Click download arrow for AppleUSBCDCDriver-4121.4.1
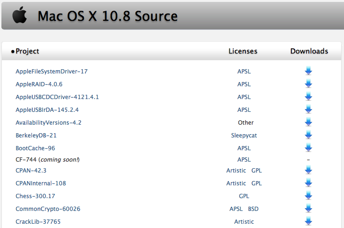Screen dimensions: 344x228 coord(308,96)
